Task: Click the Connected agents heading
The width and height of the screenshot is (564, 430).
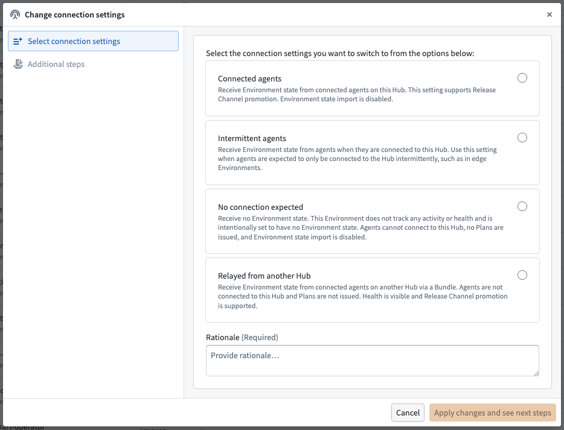Action: click(x=249, y=78)
